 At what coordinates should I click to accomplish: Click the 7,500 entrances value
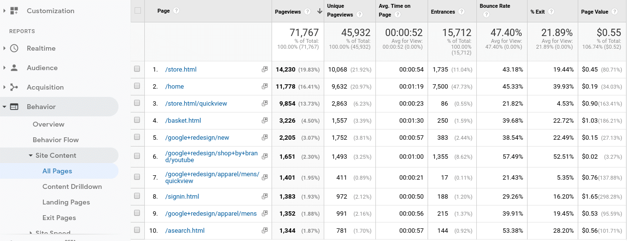pyautogui.click(x=440, y=87)
